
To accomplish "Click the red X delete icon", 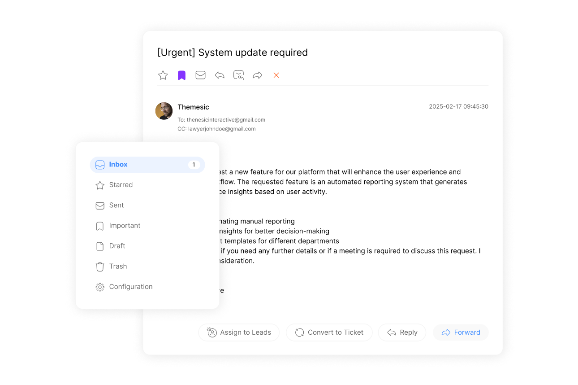I will pos(276,75).
